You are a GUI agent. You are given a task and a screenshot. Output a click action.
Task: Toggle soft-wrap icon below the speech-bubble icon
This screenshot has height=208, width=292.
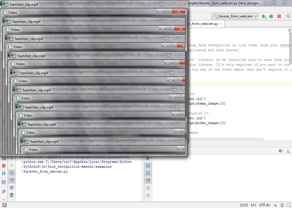tap(148, 173)
